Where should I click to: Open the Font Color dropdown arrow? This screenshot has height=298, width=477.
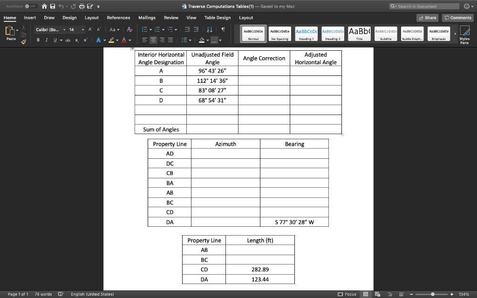point(130,40)
